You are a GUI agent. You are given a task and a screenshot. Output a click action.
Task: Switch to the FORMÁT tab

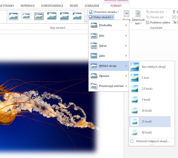tap(116, 6)
